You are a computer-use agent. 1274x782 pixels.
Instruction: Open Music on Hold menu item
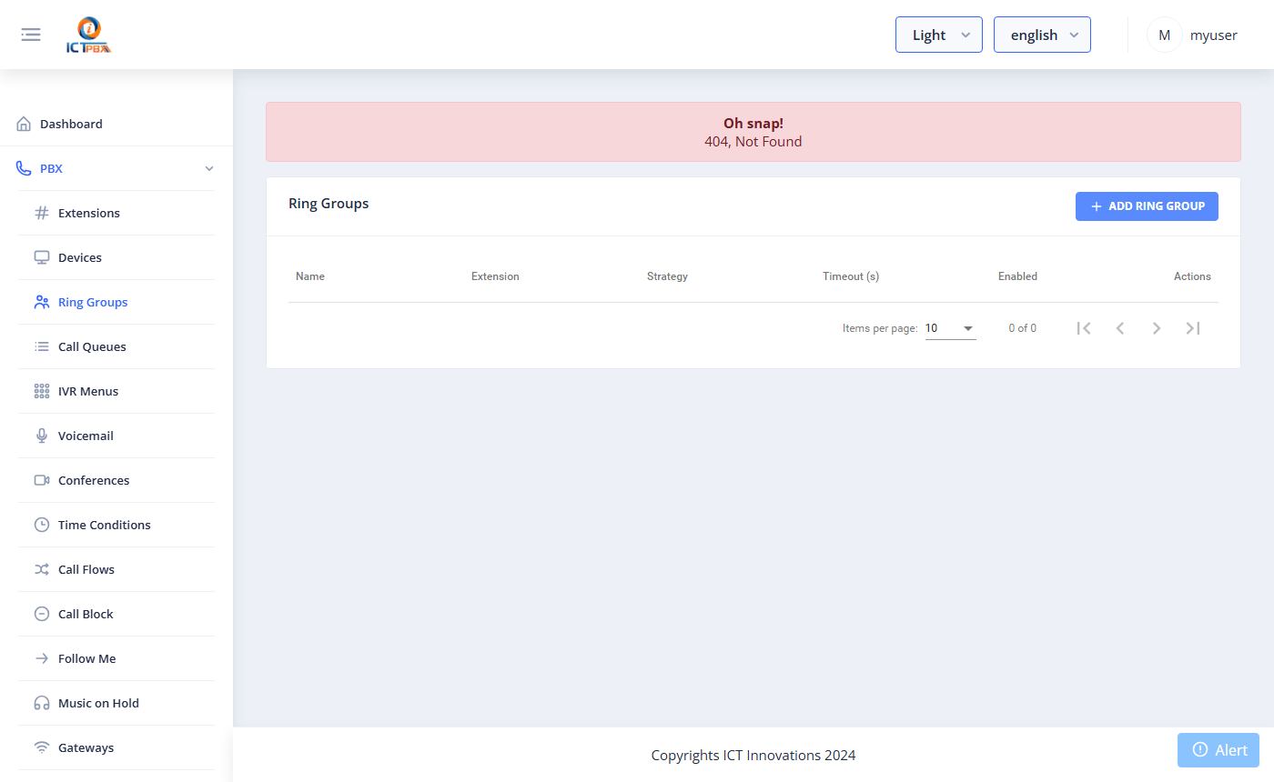(116, 703)
